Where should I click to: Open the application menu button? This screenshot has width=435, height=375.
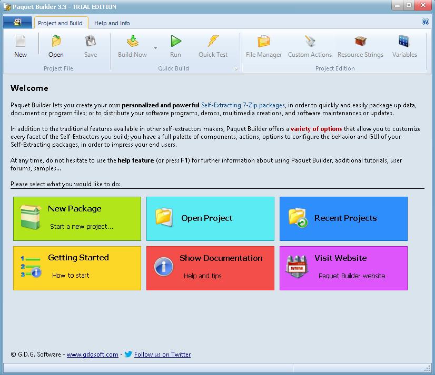(x=18, y=23)
